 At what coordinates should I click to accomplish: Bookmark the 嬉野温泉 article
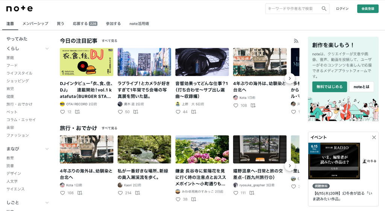pyautogui.click(x=252, y=193)
